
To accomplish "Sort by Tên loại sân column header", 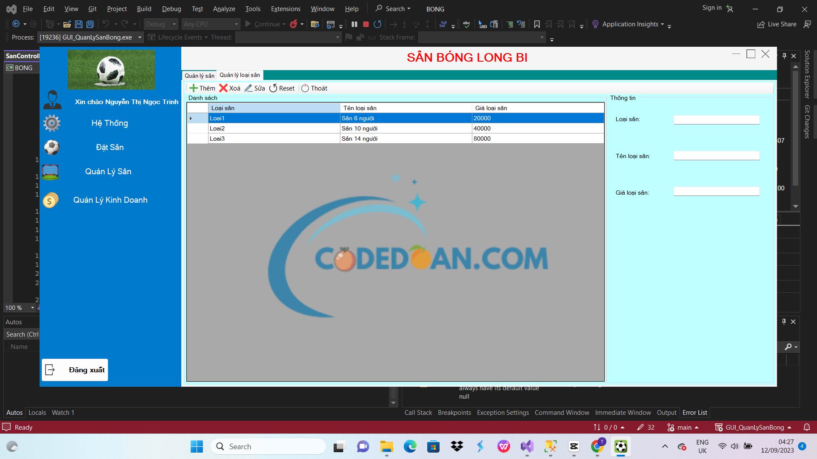I will point(406,108).
